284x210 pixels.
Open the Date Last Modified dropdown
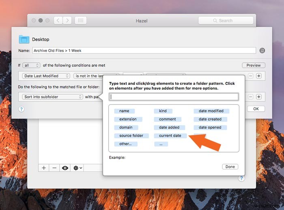click(46, 76)
